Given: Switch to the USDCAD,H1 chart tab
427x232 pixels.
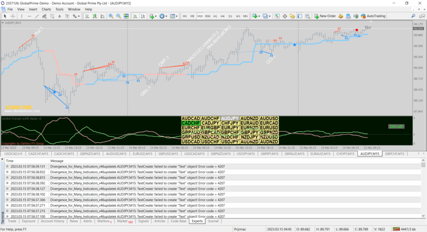Looking at the screenshot, I should (13, 154).
